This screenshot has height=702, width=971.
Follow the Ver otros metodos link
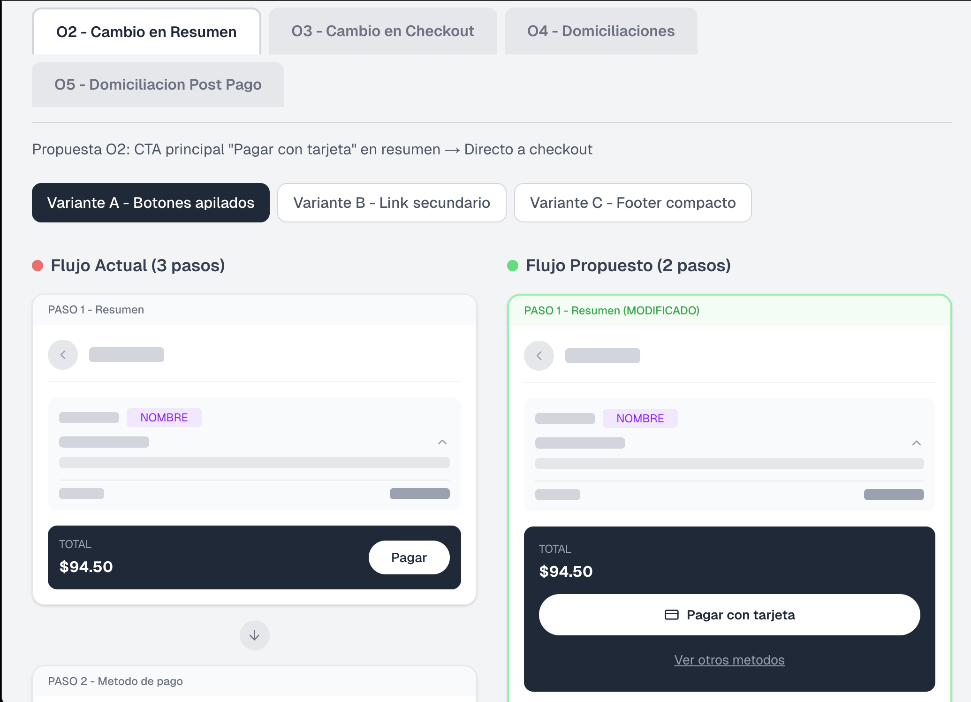729,660
